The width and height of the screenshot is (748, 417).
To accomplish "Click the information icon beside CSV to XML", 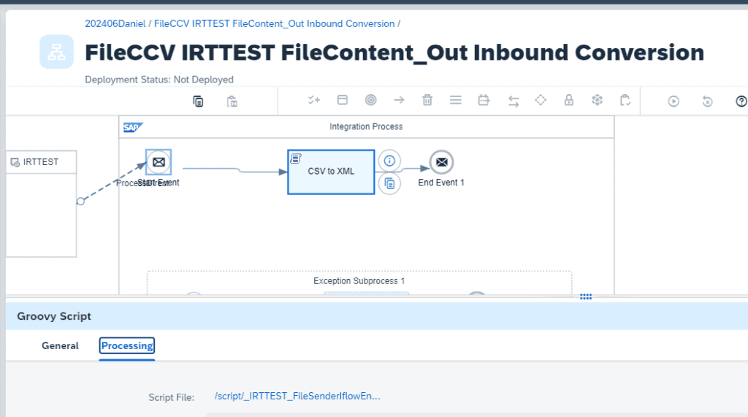I will click(389, 161).
